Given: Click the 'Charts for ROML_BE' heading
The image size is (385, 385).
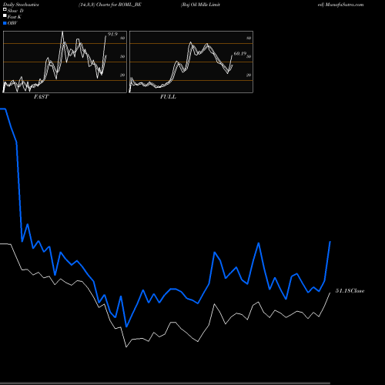Looking at the screenshot, I should pyautogui.click(x=119, y=5).
